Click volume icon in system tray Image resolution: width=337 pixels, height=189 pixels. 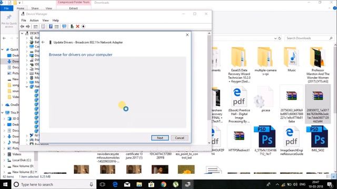click(x=295, y=184)
